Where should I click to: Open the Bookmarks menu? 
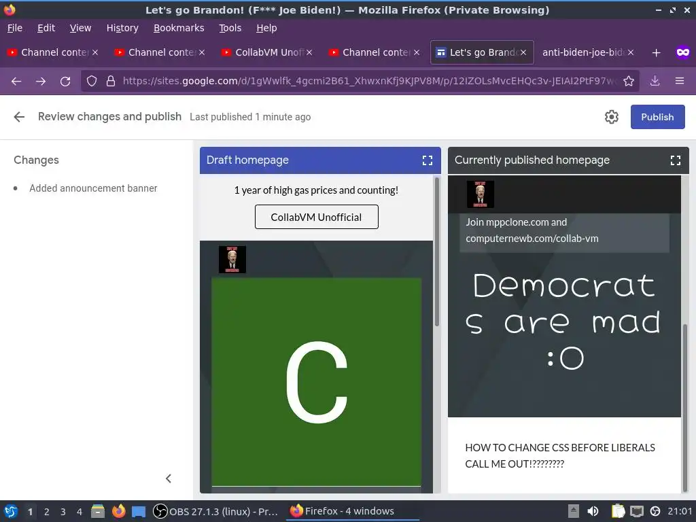(x=179, y=28)
